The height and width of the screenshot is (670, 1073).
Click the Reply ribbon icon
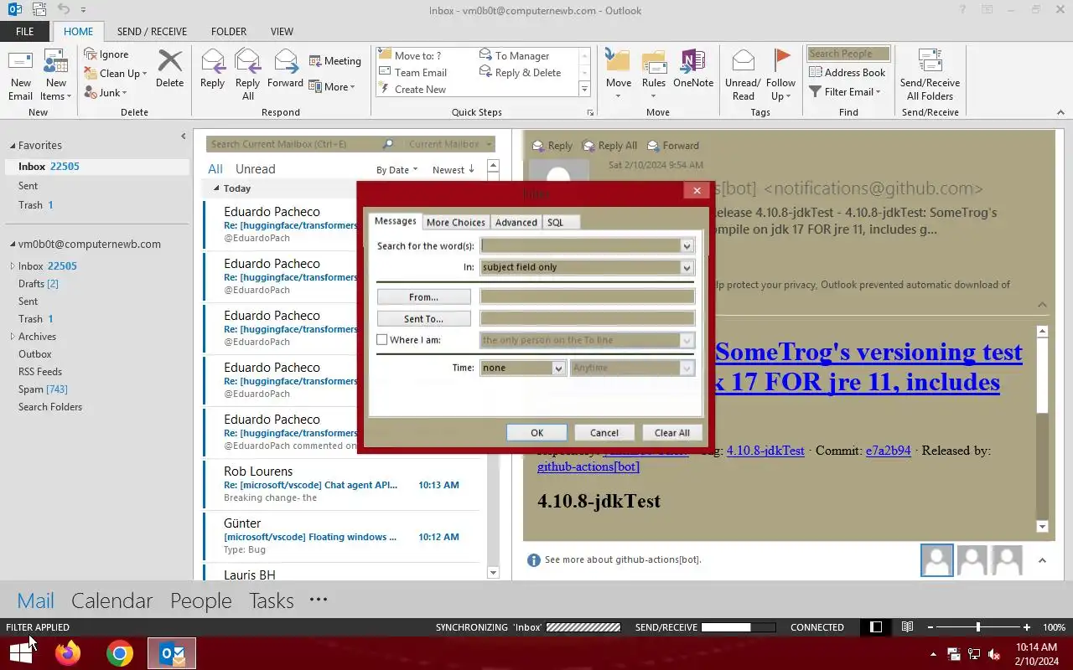(212, 69)
